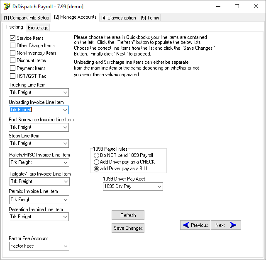Image resolution: width=266 pixels, height=260 pixels.
Task: Click the Previous button label
Action: 199,225
